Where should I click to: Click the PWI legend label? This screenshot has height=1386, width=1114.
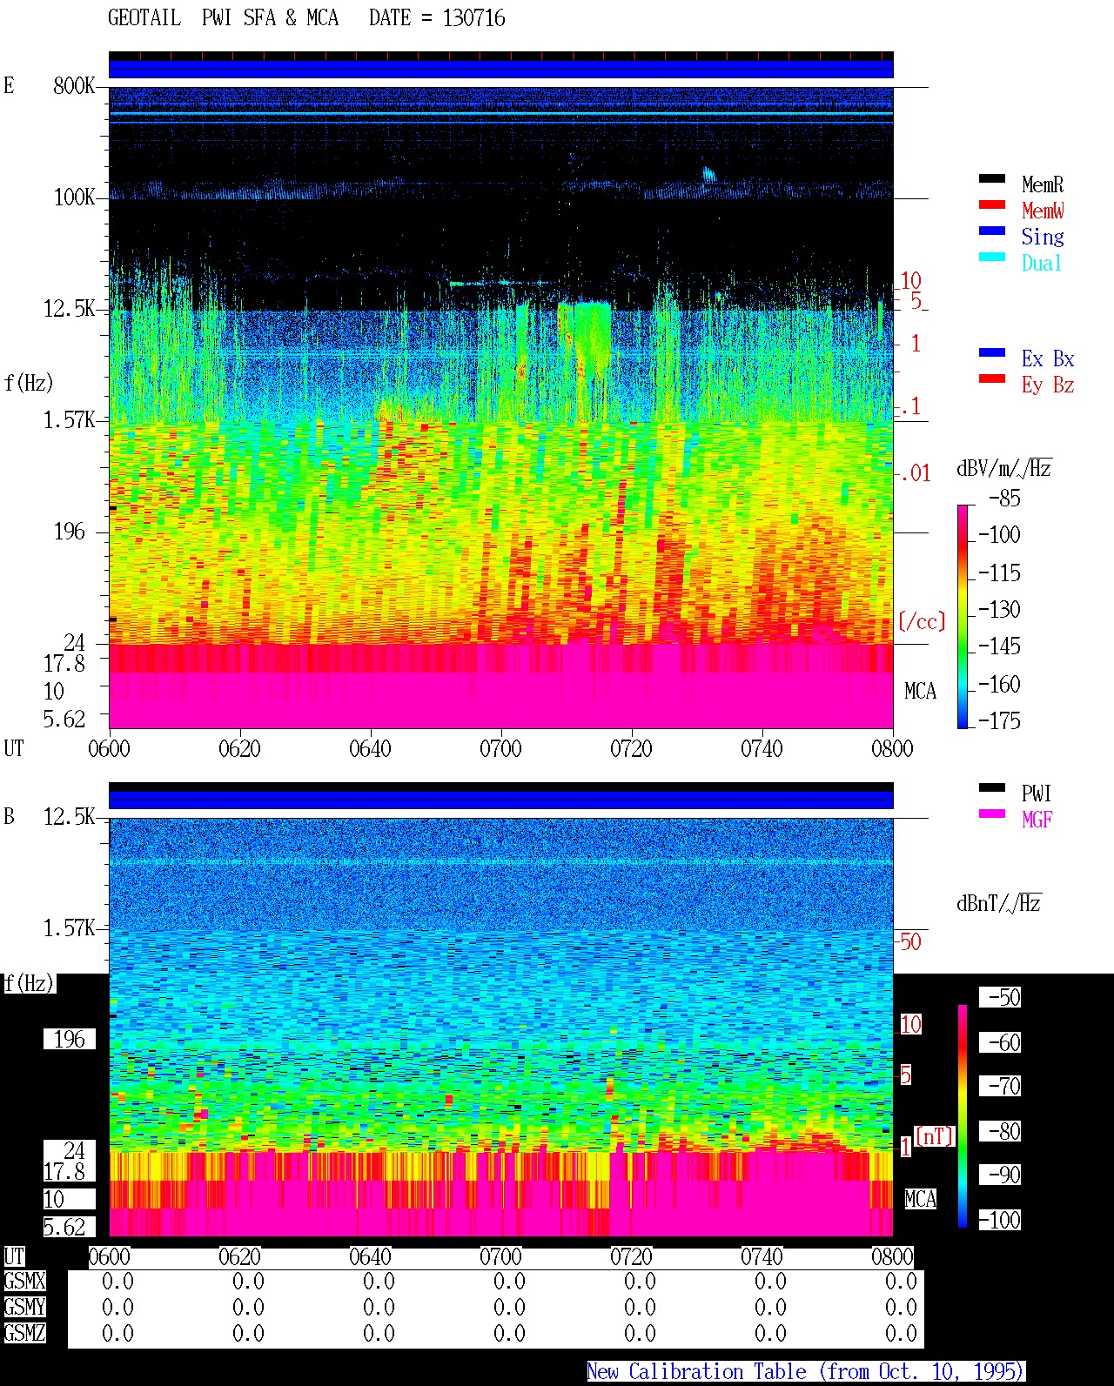point(1037,793)
